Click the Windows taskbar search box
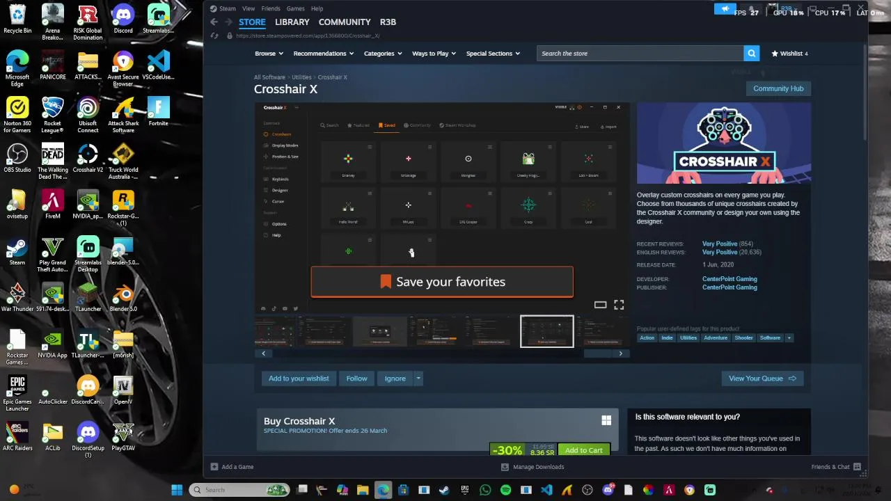This screenshot has width=891, height=501. tap(240, 490)
